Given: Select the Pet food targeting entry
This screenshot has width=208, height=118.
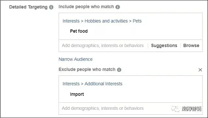Looking at the screenshot, I should coord(79,31).
